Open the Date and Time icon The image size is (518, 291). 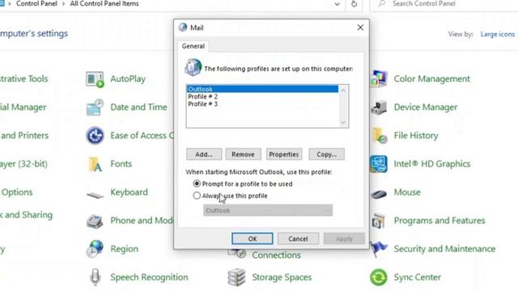[x=95, y=108]
